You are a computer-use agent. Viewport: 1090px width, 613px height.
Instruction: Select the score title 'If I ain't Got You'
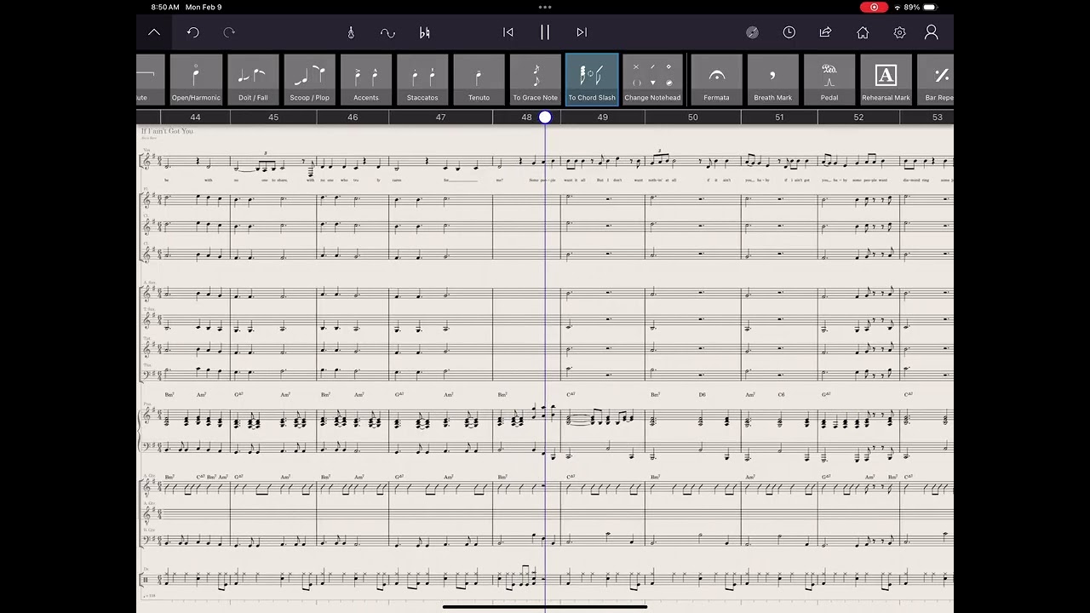tap(167, 131)
